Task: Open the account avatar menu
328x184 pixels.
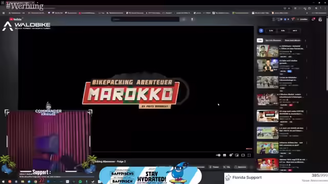Action: (x=320, y=19)
